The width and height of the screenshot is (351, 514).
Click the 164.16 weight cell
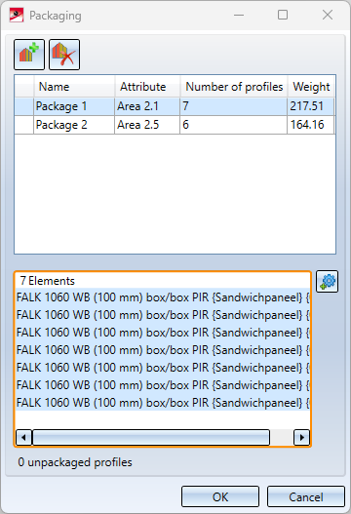point(310,125)
